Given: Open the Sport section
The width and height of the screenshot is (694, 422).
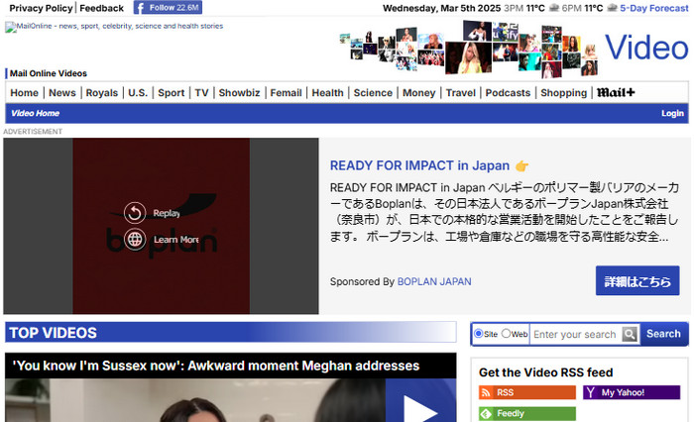Looking at the screenshot, I should pos(171,93).
